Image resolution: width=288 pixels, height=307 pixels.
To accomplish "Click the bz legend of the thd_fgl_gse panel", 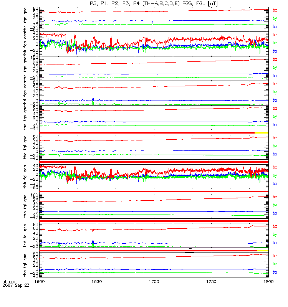I will (275, 226).
